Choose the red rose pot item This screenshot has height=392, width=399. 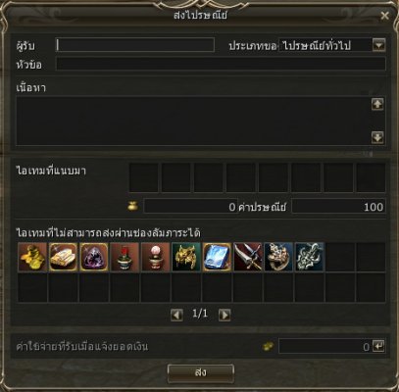point(125,257)
